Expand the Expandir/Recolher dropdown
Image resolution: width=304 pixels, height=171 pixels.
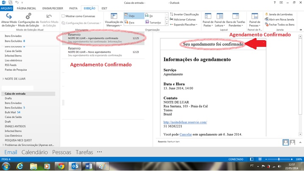pyautogui.click(x=185, y=25)
